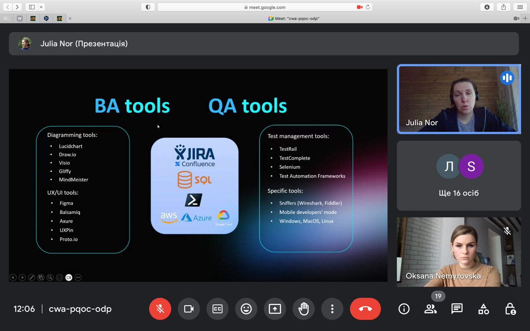Show the people participants panel
The image size is (530, 331).
point(431,309)
